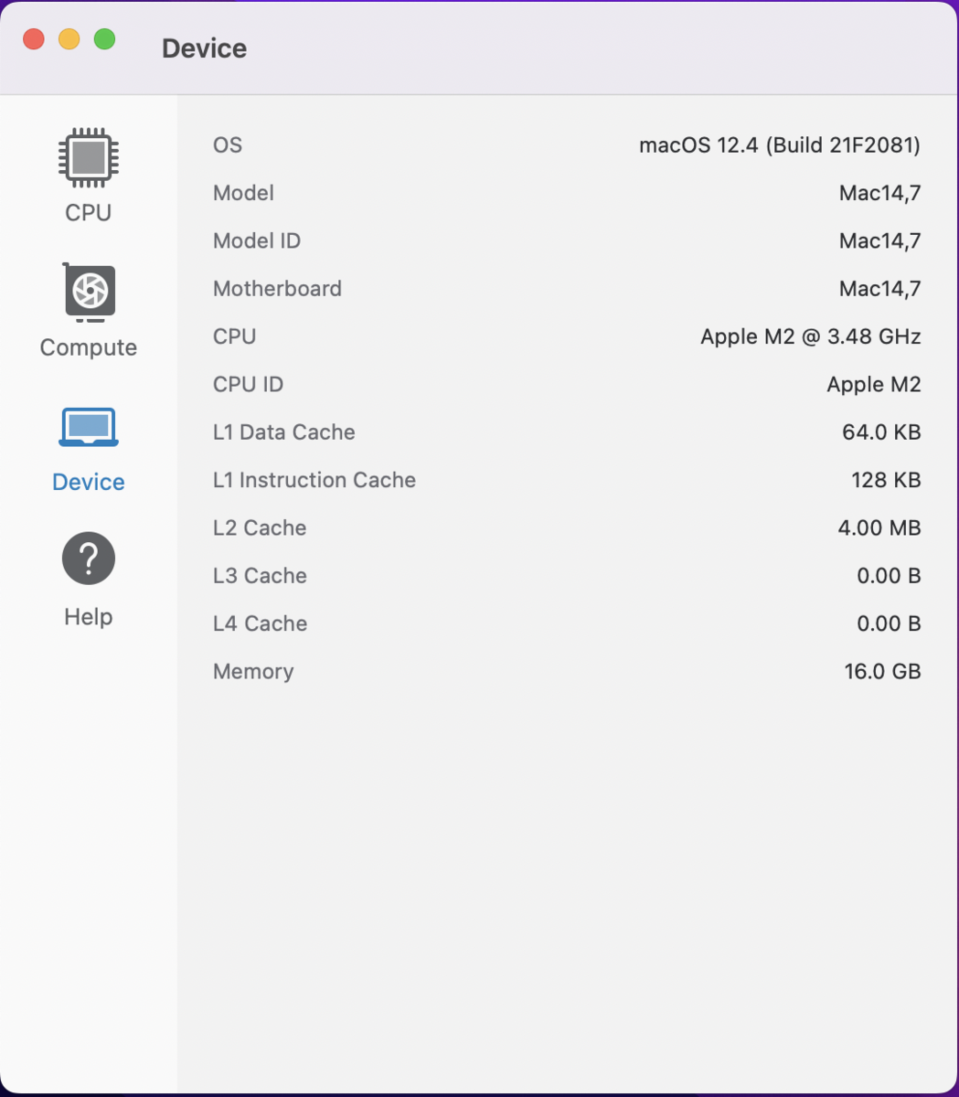Select the macOS 12.4 build value
959x1097 pixels.
click(779, 145)
